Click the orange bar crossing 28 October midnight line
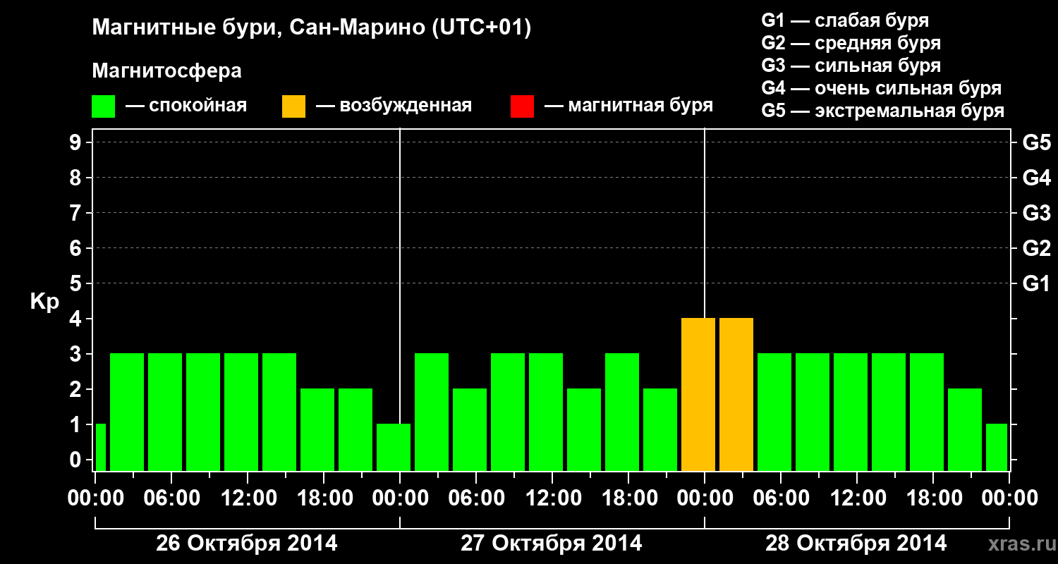The image size is (1058, 564). (x=698, y=394)
